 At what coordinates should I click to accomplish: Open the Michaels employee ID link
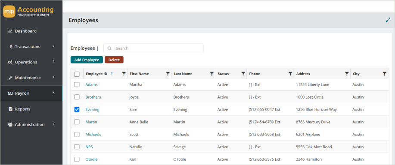[x=93, y=135]
